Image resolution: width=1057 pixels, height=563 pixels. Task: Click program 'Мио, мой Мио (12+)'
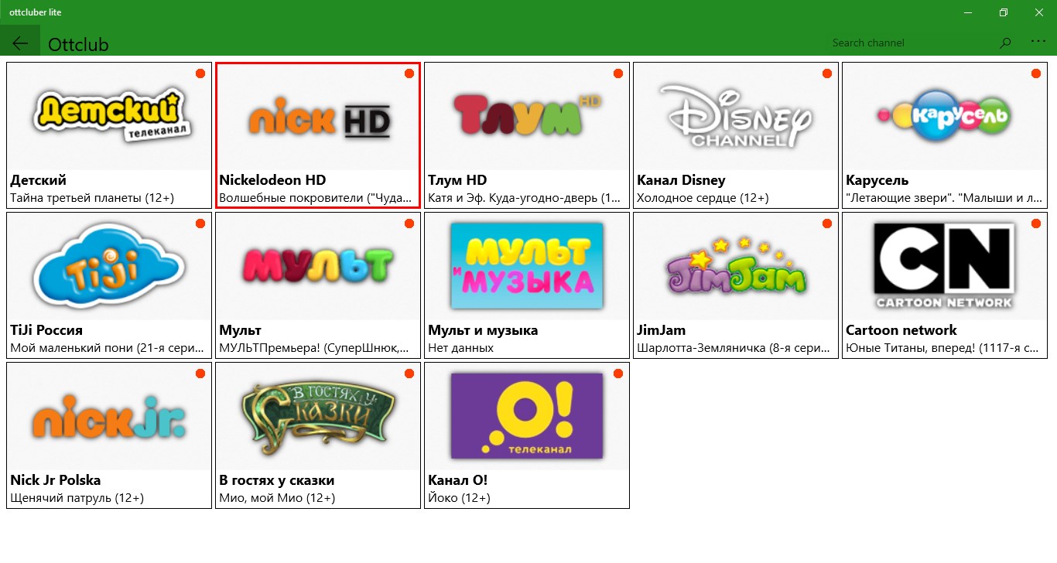[x=277, y=498]
